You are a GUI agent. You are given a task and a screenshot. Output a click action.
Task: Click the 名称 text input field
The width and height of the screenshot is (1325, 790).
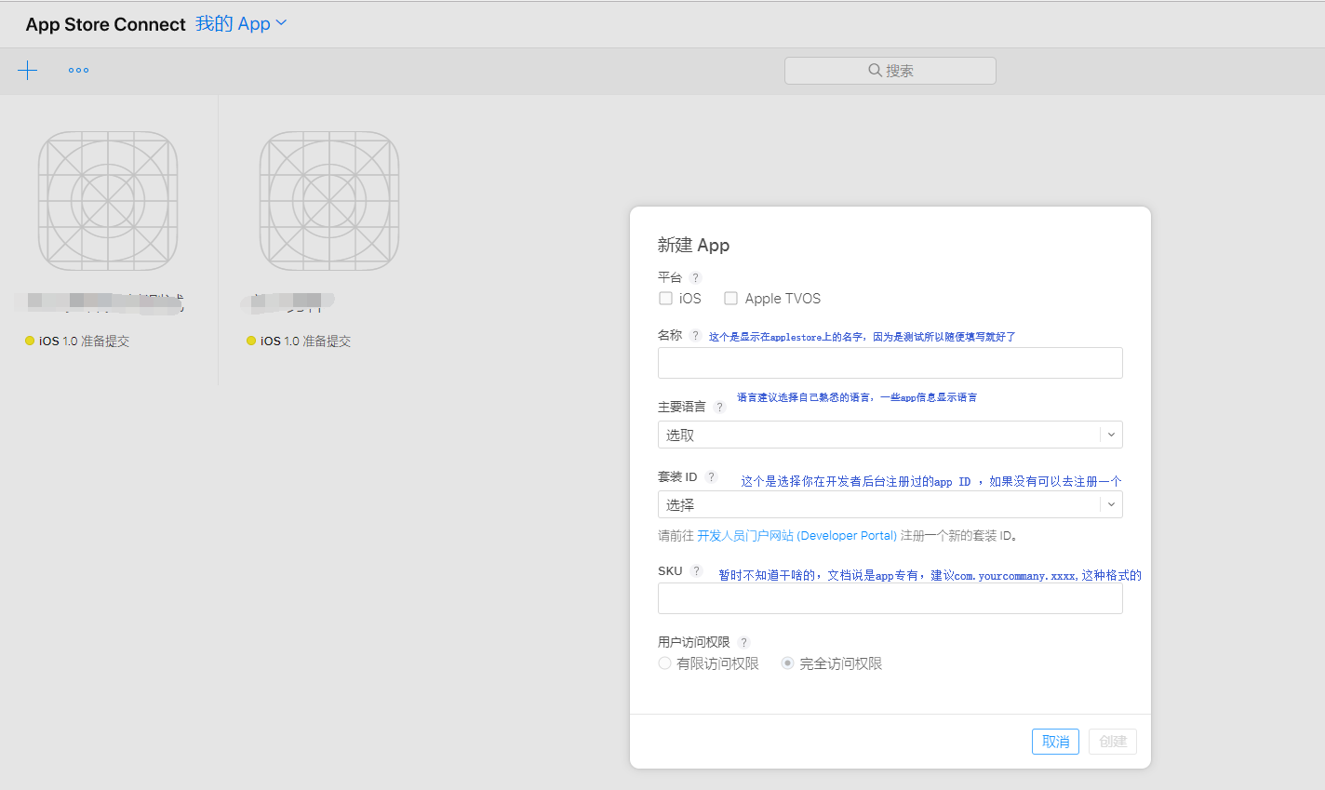[890, 363]
